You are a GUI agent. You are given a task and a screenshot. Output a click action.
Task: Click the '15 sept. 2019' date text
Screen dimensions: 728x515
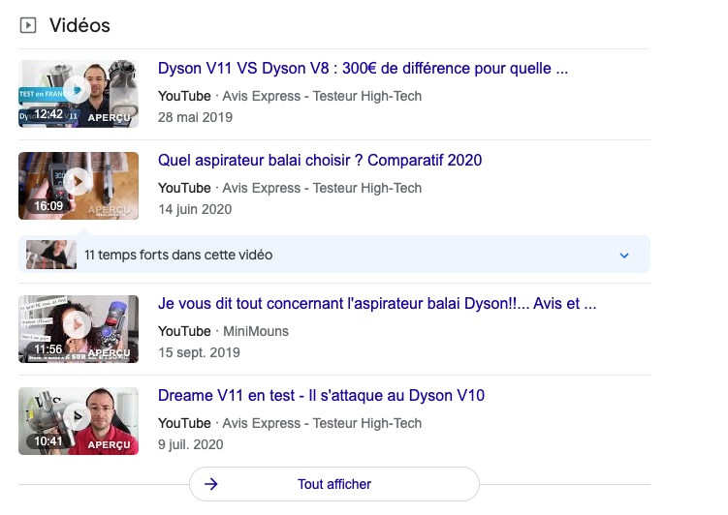click(199, 352)
